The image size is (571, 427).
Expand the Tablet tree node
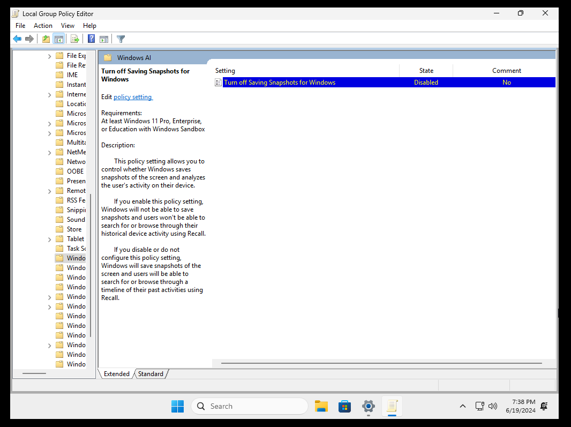49,239
